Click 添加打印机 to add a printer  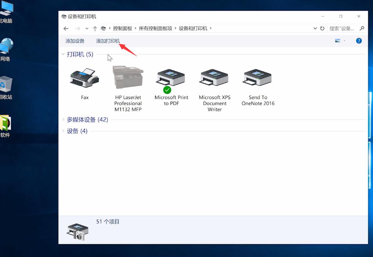(x=108, y=41)
